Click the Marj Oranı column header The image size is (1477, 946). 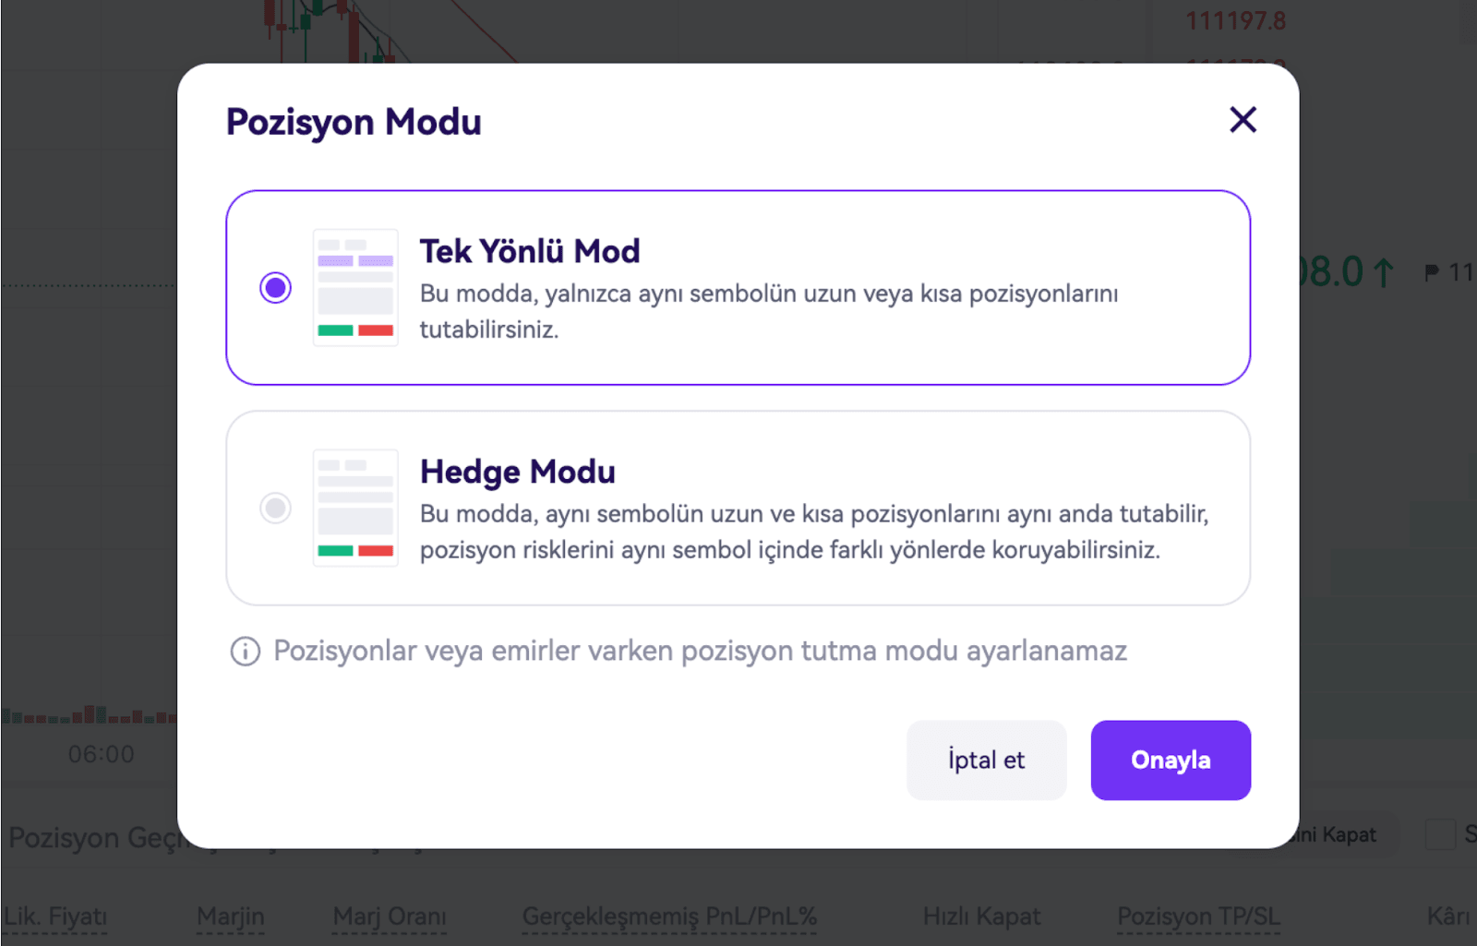[x=389, y=916]
